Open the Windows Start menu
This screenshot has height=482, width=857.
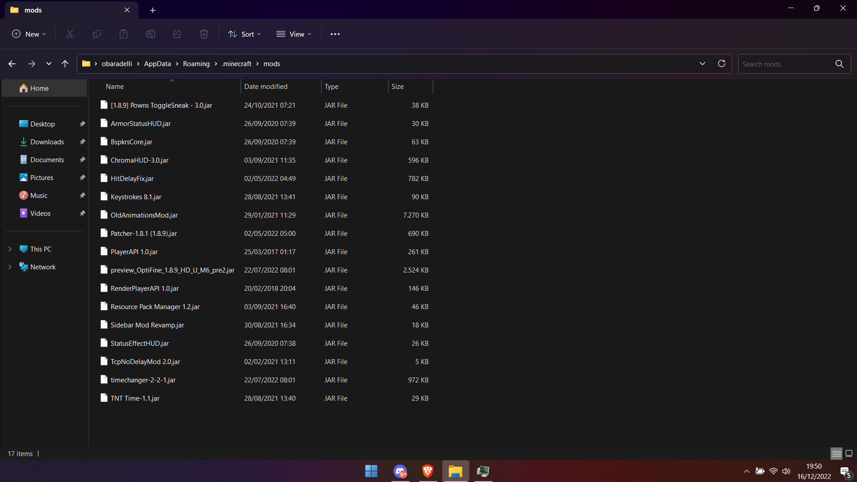click(371, 471)
